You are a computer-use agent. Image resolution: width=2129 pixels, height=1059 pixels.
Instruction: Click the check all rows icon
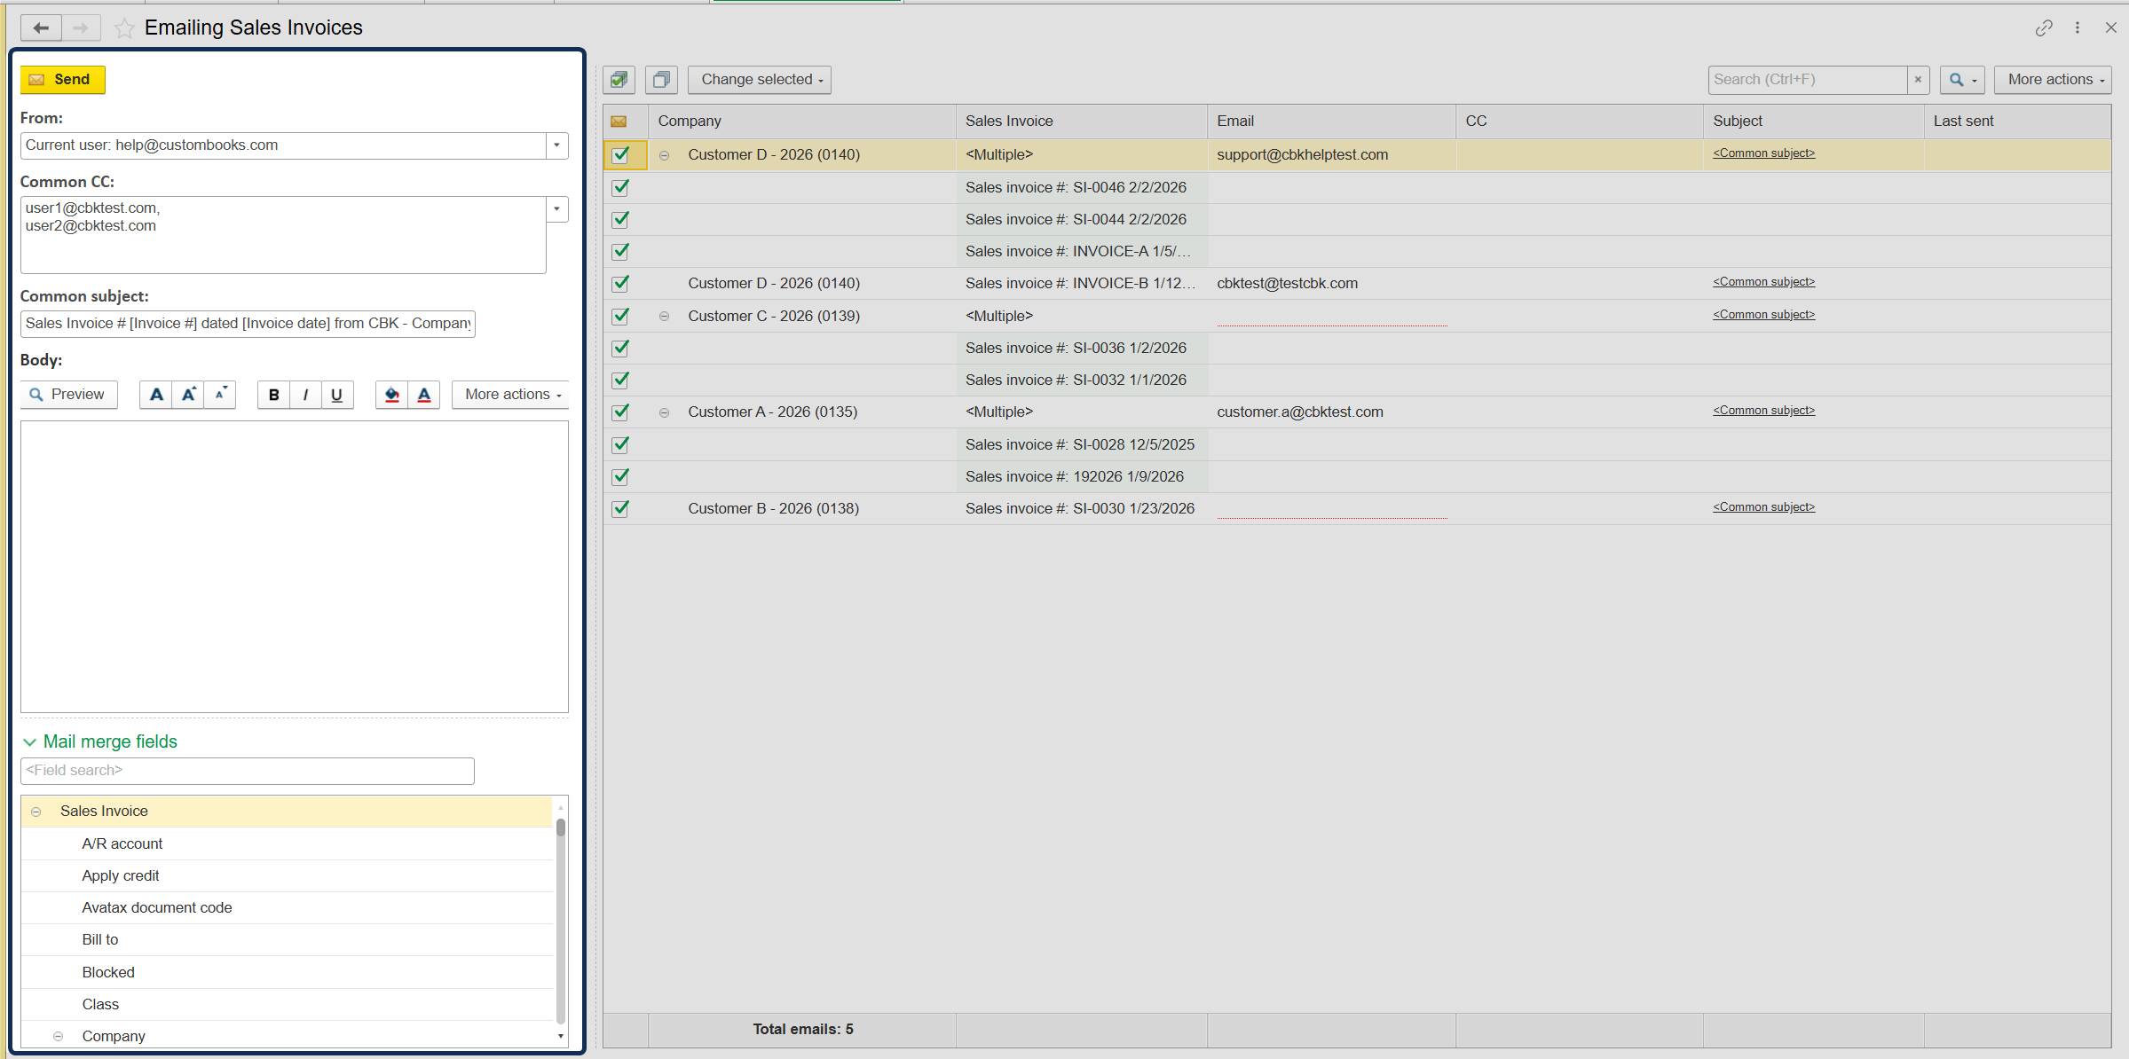tap(619, 80)
